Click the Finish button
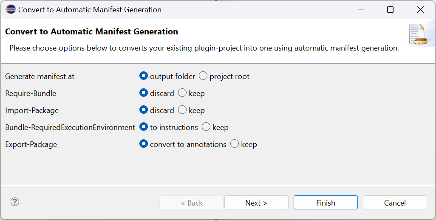436x220 pixels. (326, 203)
